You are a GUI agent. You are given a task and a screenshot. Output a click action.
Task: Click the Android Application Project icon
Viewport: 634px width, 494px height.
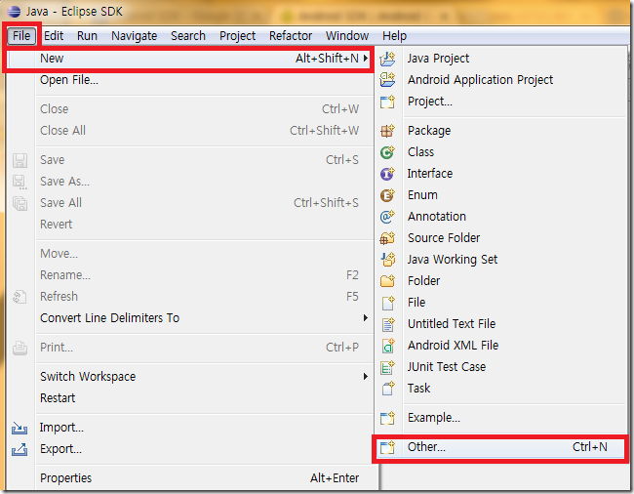(387, 80)
